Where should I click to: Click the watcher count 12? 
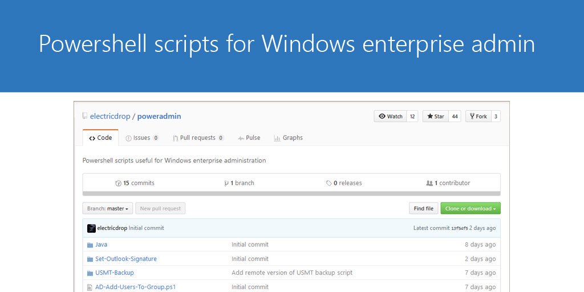pyautogui.click(x=412, y=116)
